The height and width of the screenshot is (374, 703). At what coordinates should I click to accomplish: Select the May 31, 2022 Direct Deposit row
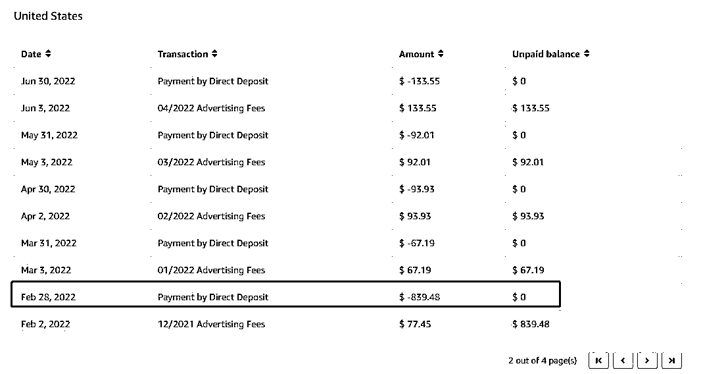pyautogui.click(x=285, y=135)
